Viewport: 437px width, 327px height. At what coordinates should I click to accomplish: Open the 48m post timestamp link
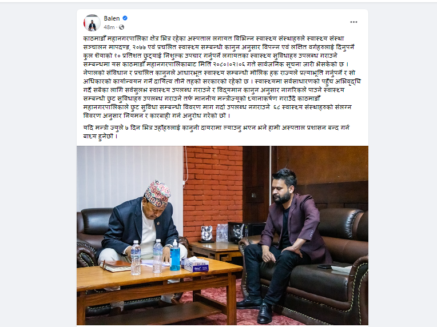click(x=109, y=27)
